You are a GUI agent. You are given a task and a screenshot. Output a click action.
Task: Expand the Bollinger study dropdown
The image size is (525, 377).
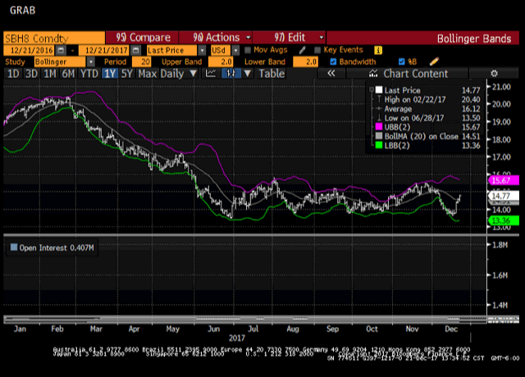[91, 61]
